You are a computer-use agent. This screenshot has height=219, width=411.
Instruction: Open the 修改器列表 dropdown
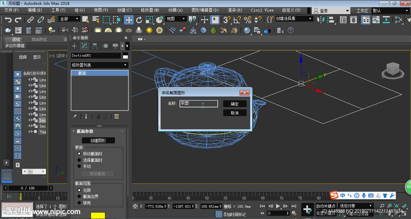(x=100, y=65)
